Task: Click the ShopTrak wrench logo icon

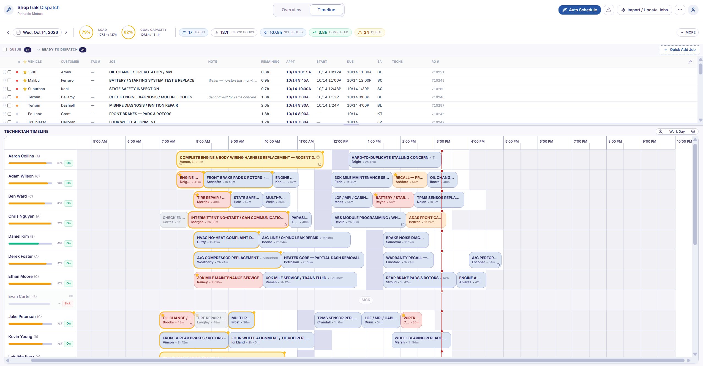Action: (9, 10)
